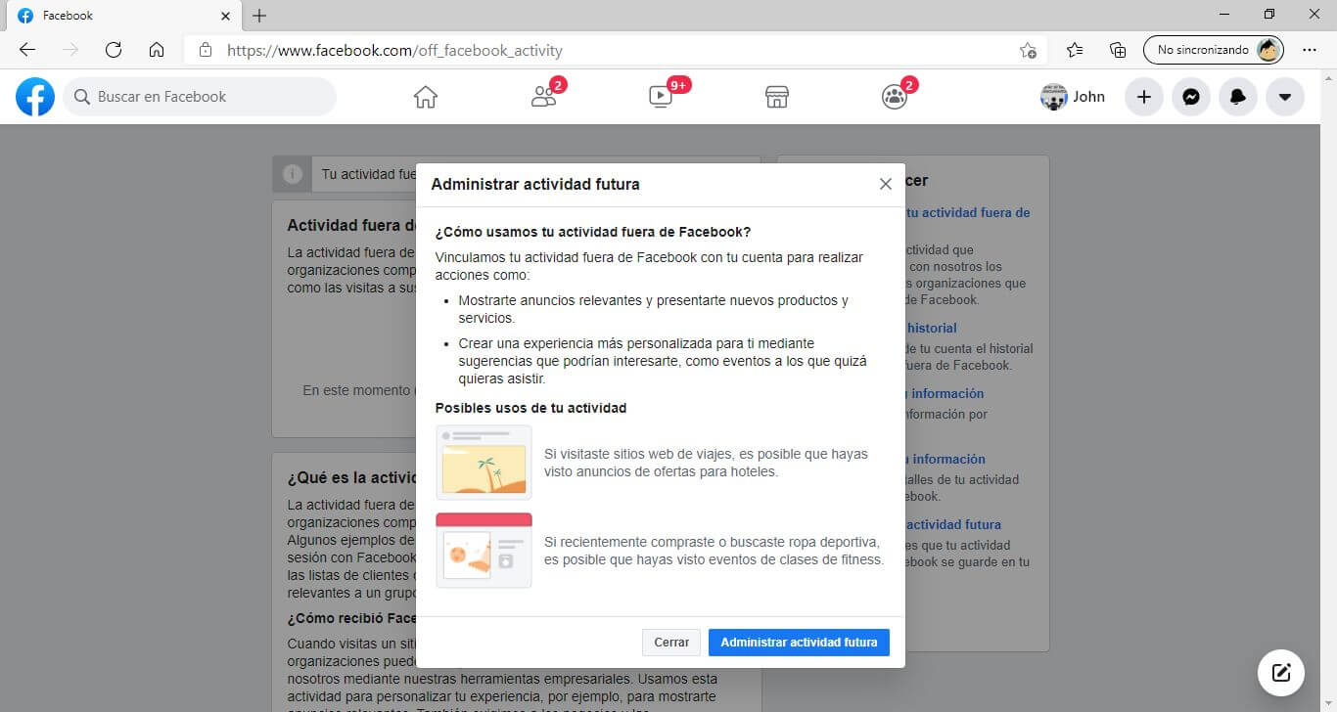Image resolution: width=1337 pixels, height=712 pixels.
Task: Click the travel ads illustration thumbnail
Action: 484,463
